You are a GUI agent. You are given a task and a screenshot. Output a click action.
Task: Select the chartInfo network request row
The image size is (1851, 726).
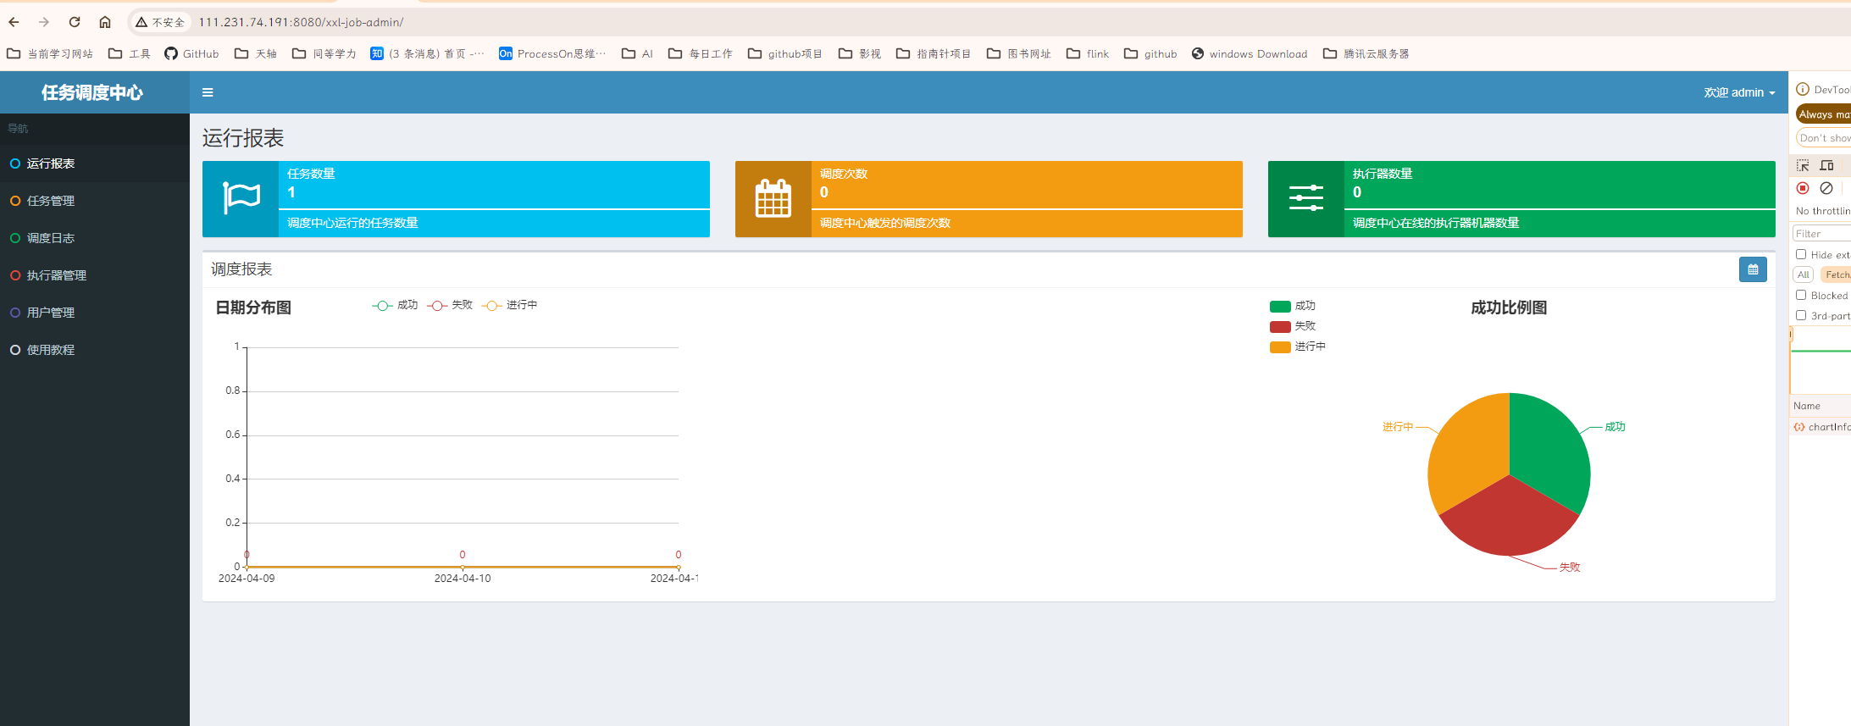[x=1821, y=427]
